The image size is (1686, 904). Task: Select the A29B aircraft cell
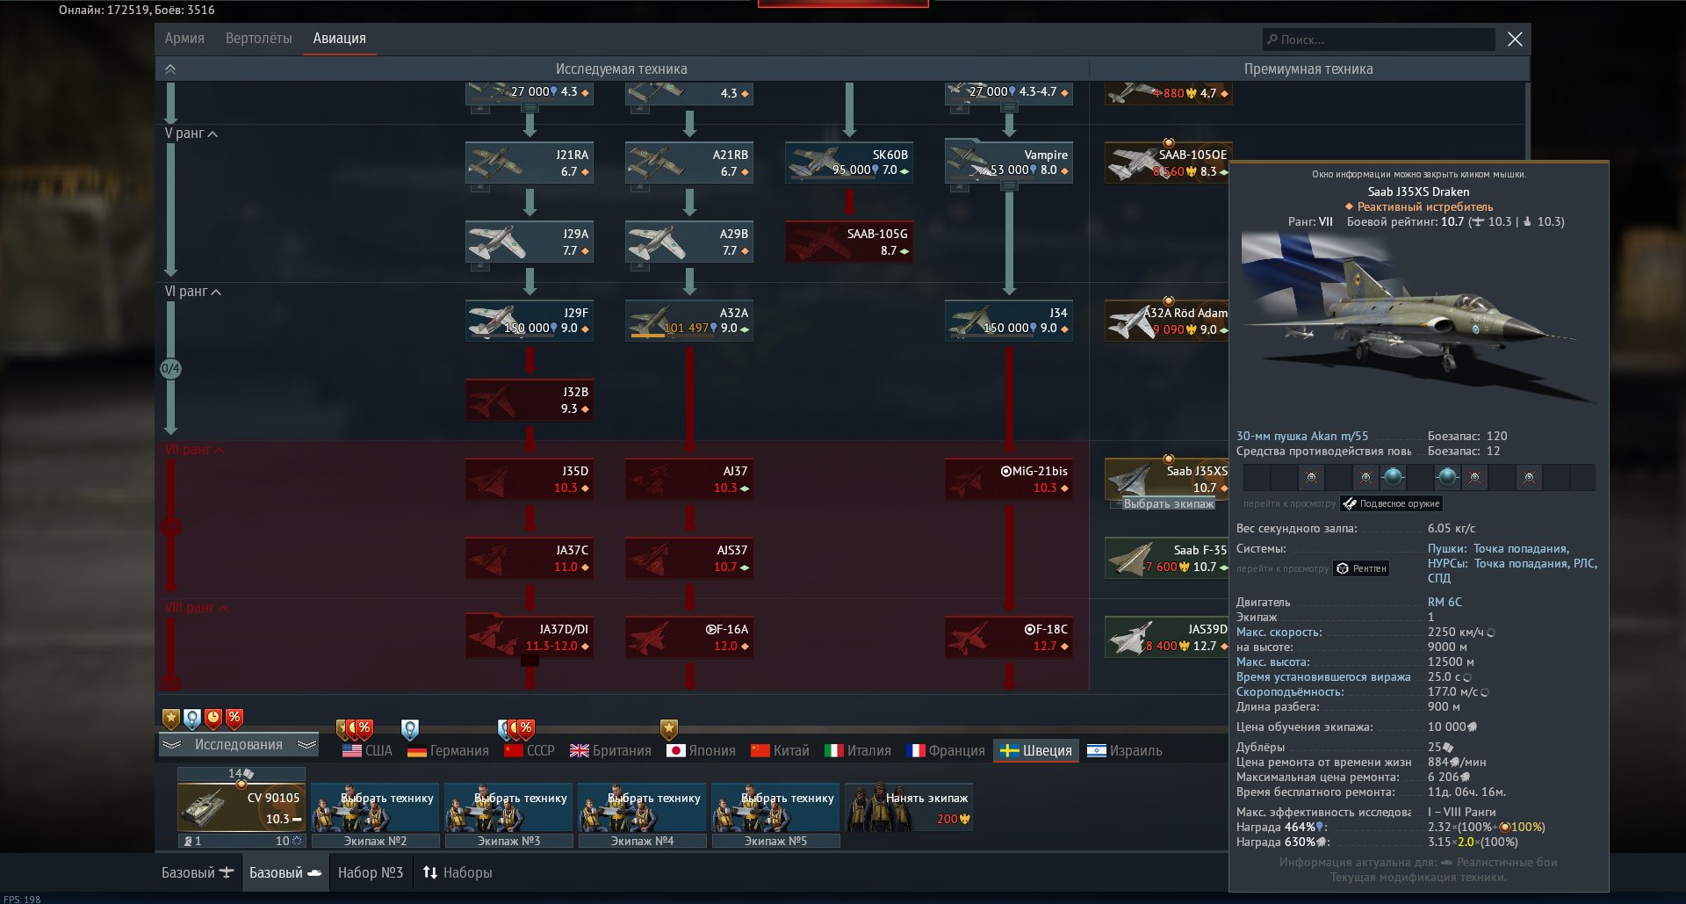689,242
